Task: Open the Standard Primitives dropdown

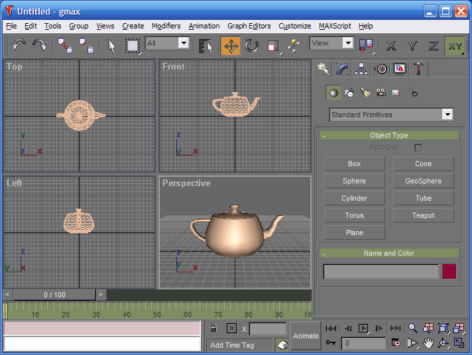Action: pyautogui.click(x=447, y=115)
